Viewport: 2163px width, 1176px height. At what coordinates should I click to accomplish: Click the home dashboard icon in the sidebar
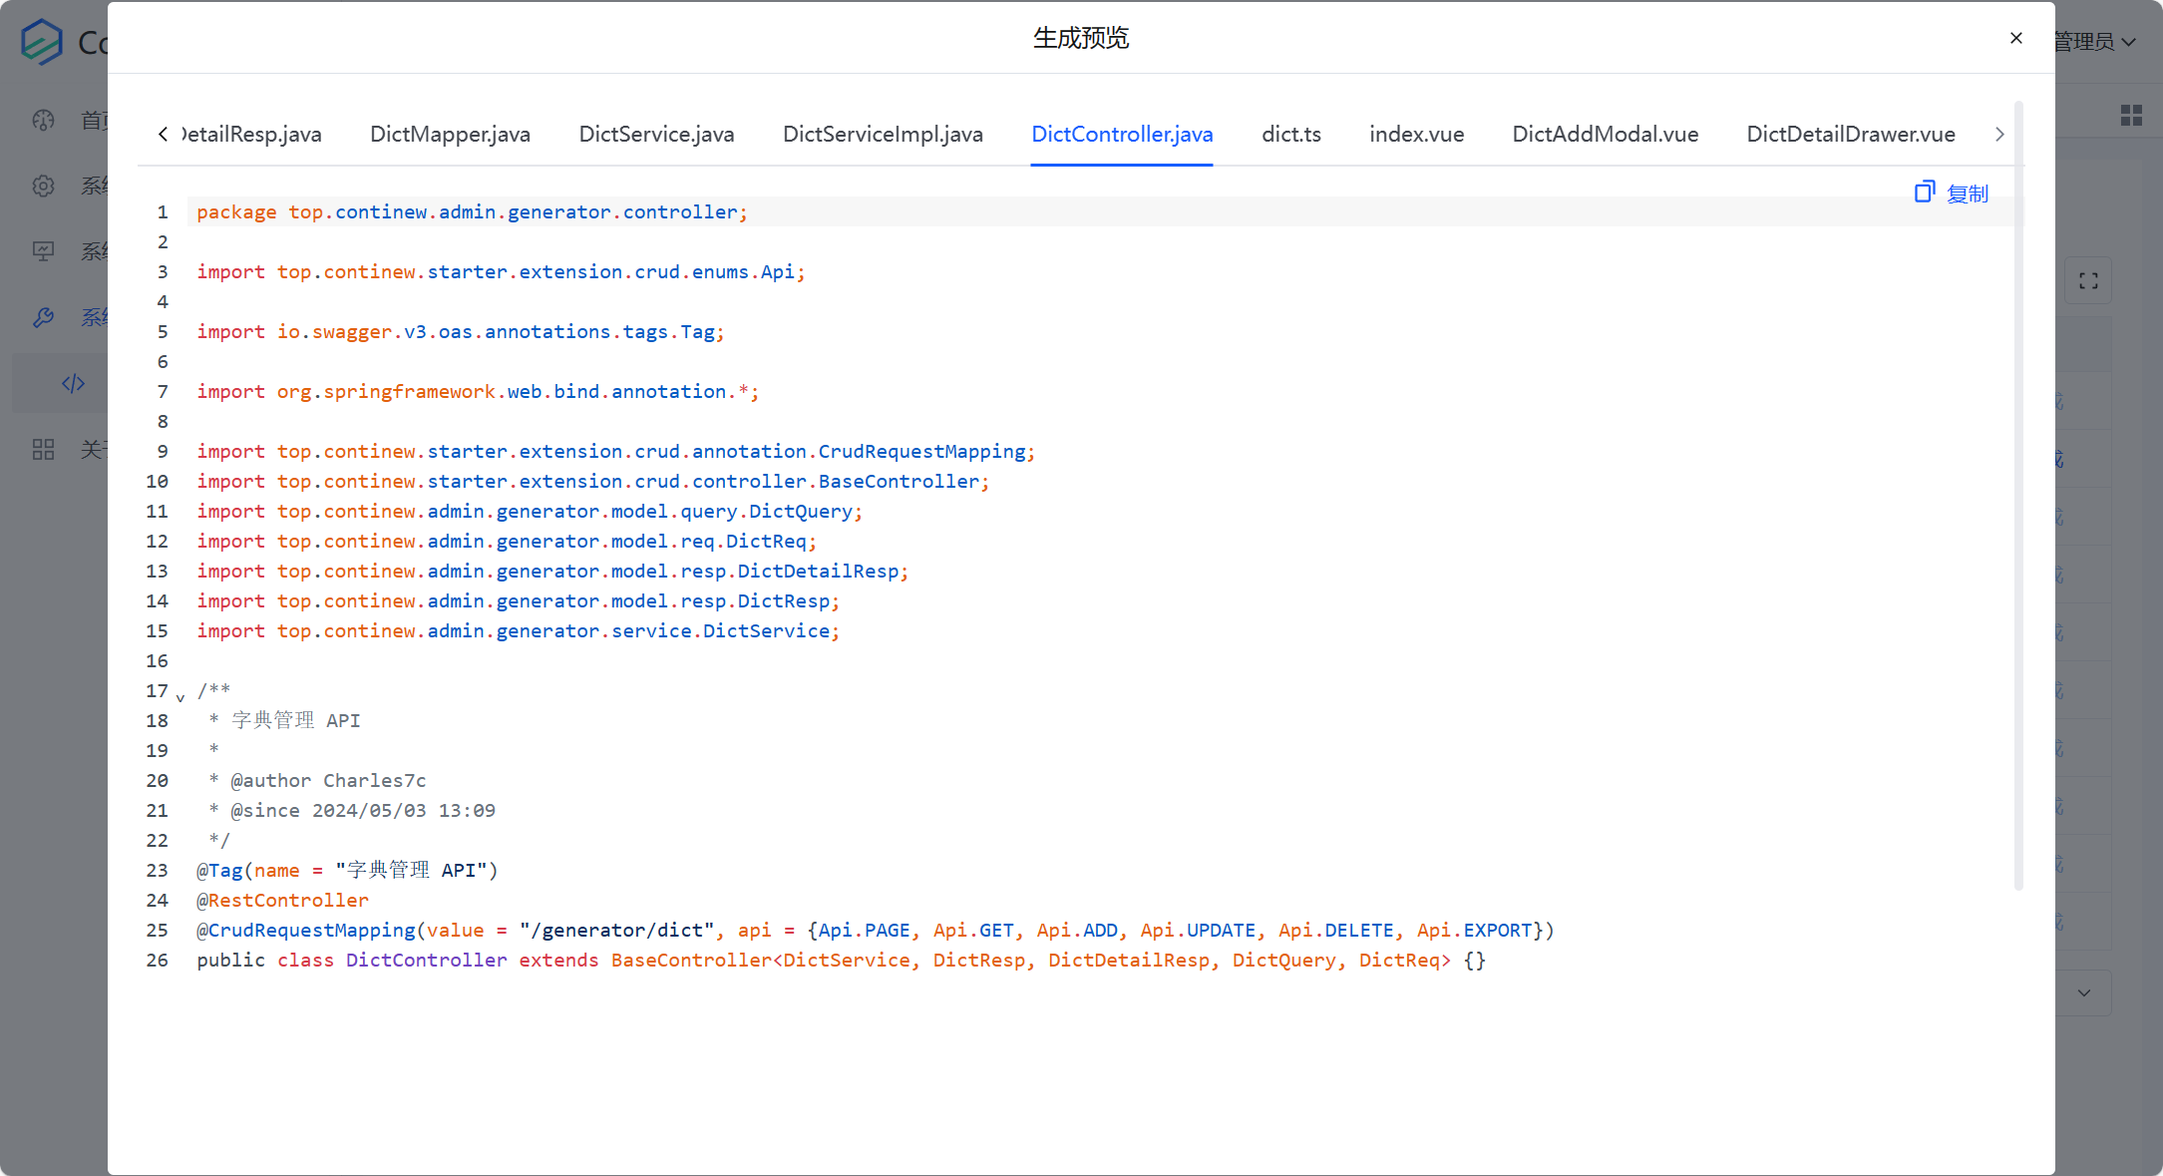click(43, 121)
